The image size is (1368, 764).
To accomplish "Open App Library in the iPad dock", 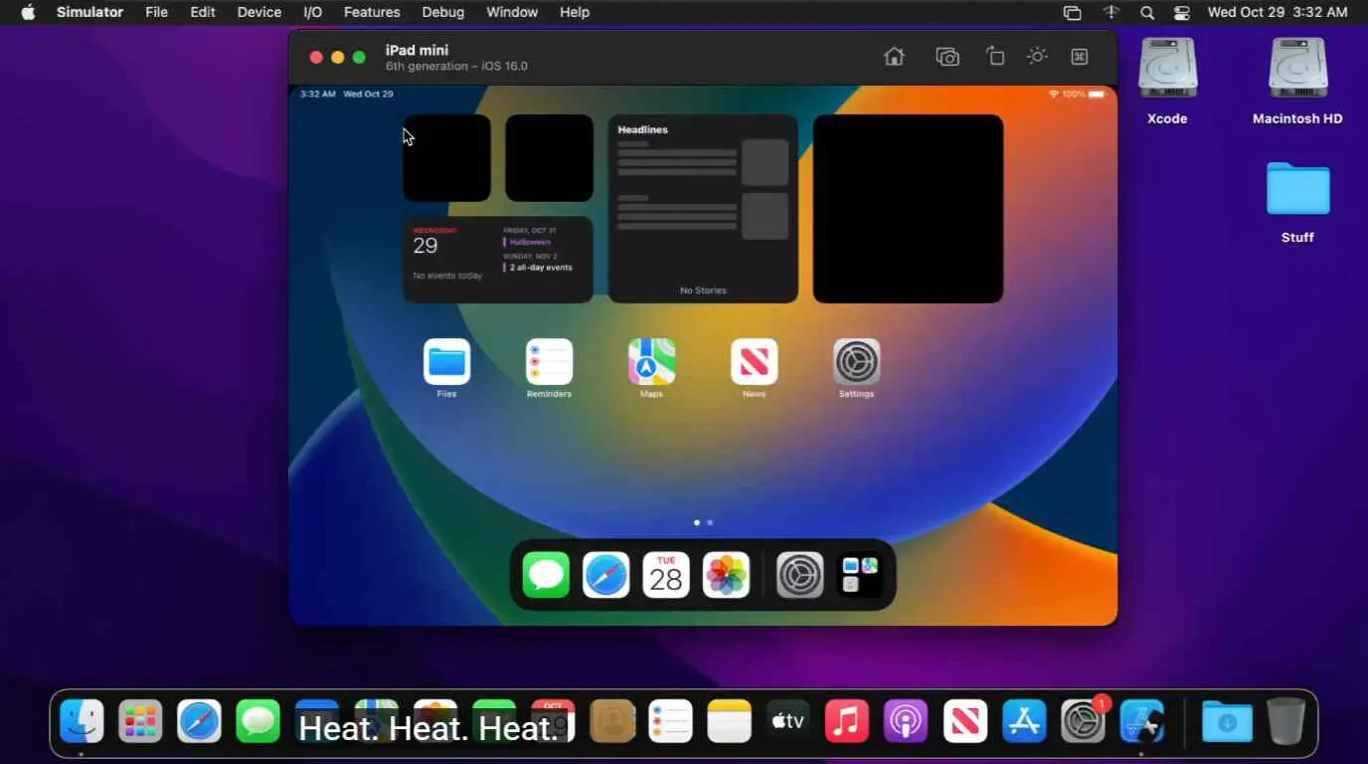I will [859, 575].
